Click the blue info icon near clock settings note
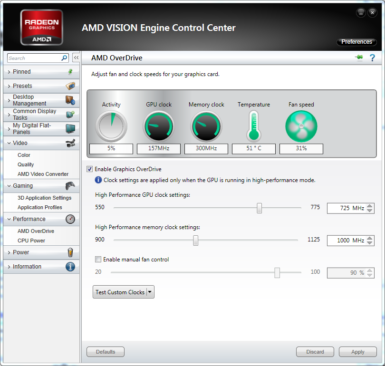Screen dimensions: 385x366 coord(98,180)
